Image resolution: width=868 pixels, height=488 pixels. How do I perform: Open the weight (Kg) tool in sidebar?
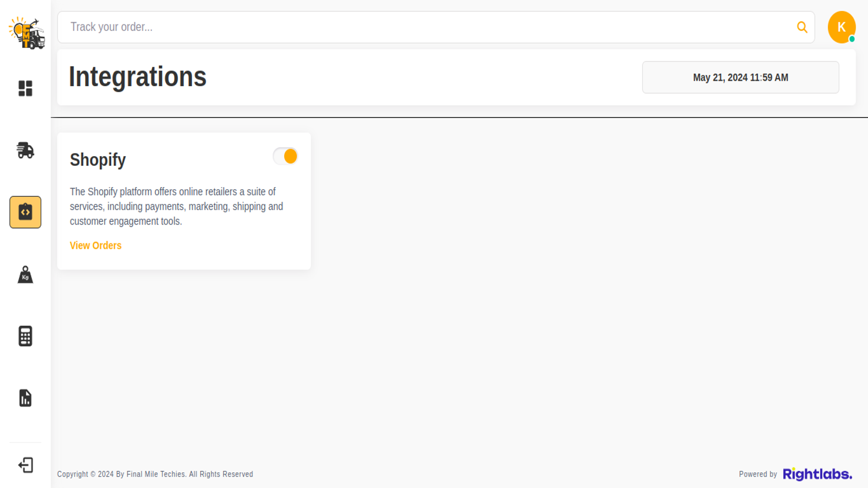click(x=25, y=274)
